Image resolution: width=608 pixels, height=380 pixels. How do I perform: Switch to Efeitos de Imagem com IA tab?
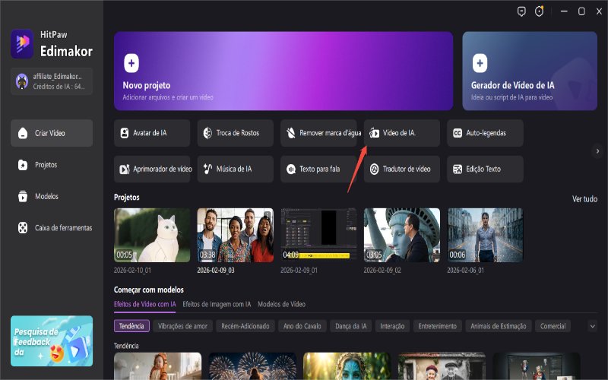pyautogui.click(x=217, y=305)
